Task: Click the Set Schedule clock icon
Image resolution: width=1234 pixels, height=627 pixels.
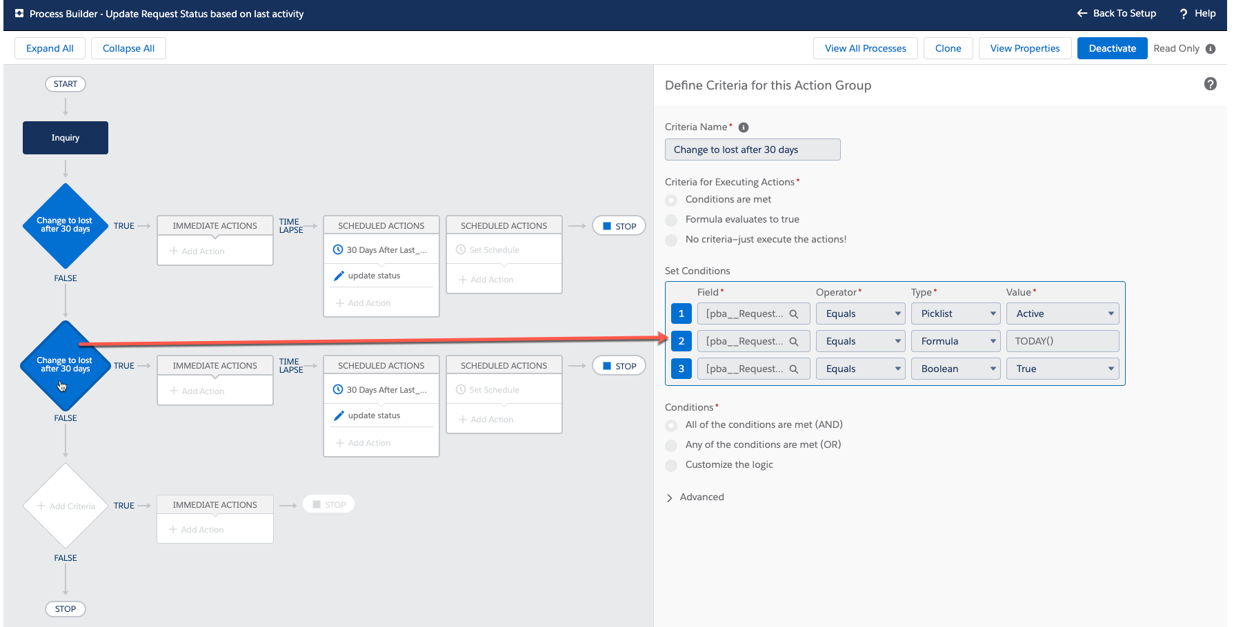Action: click(461, 249)
